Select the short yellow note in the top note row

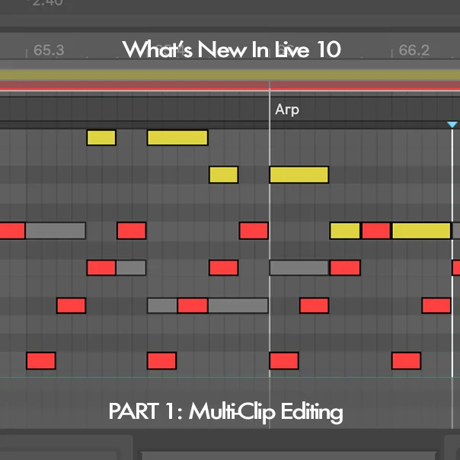(101, 138)
